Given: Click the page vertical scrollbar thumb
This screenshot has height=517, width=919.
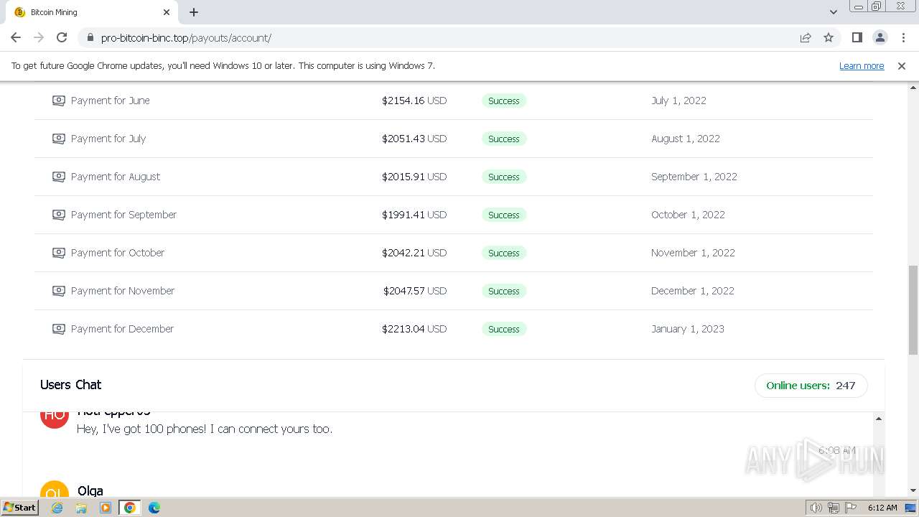Looking at the screenshot, I should pyautogui.click(x=913, y=309).
